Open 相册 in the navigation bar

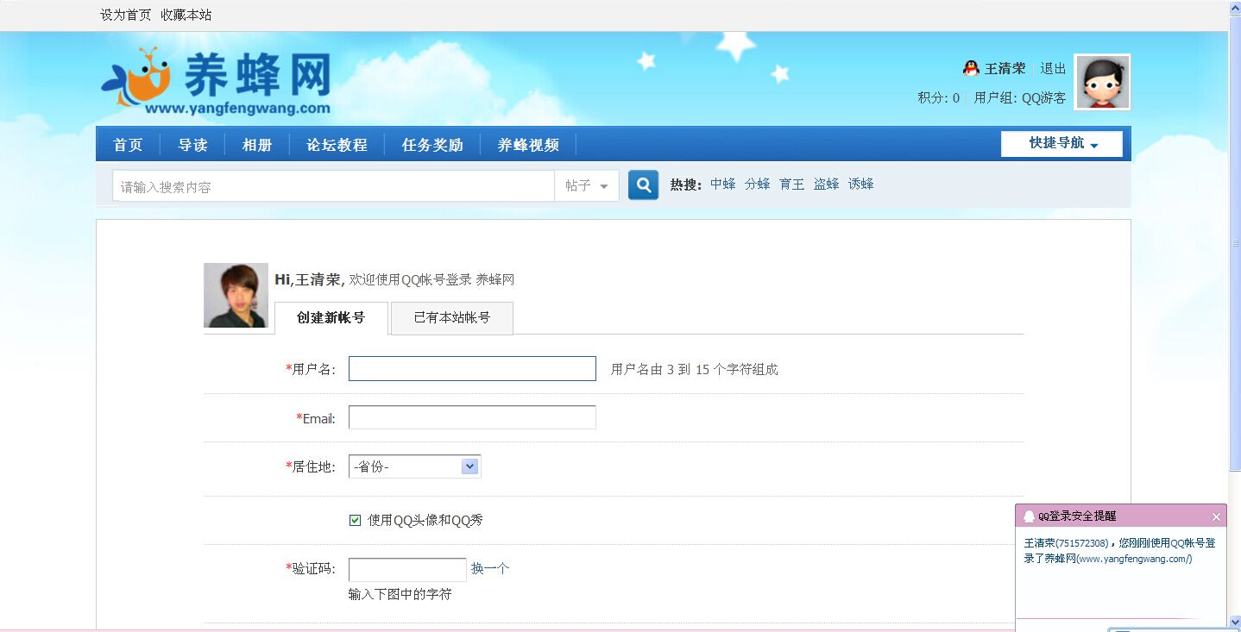pos(257,145)
